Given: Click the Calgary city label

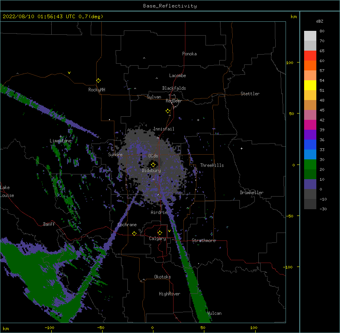Looking at the screenshot, I should (157, 238).
